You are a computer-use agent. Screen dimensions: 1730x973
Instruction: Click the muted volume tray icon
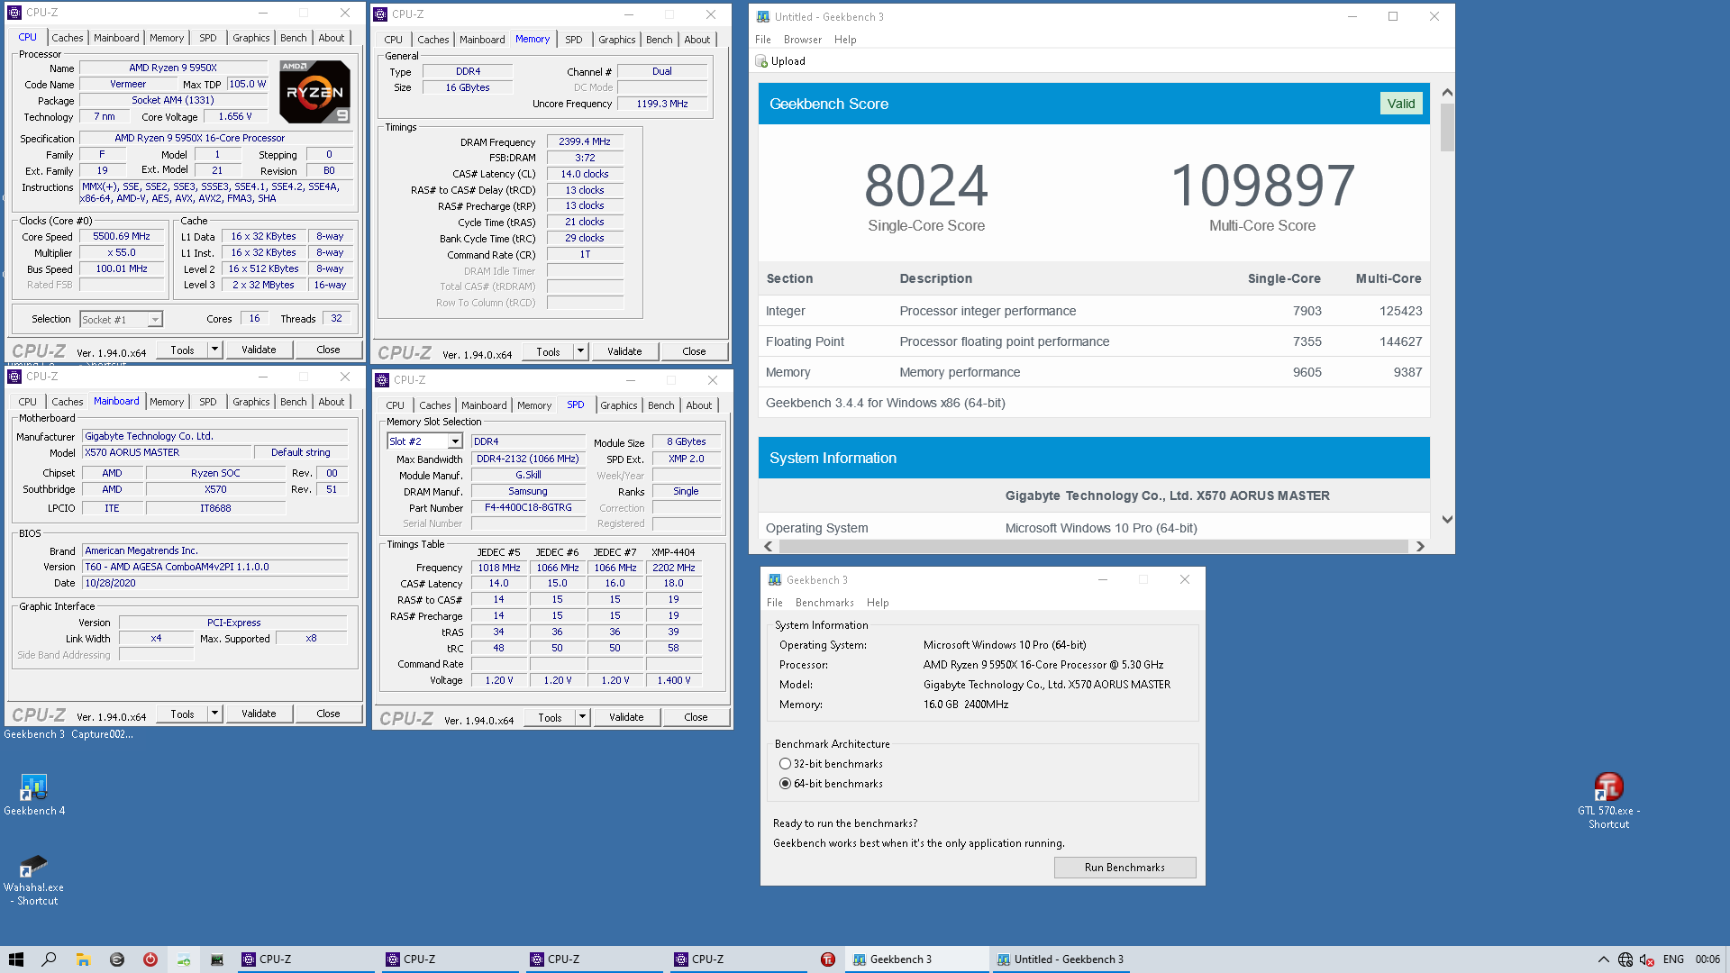click(x=1647, y=959)
